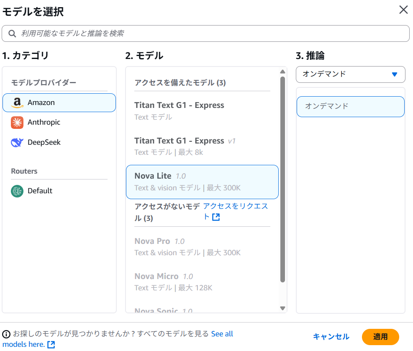Click the アクセスがないモデル (3) heading

(x=167, y=212)
